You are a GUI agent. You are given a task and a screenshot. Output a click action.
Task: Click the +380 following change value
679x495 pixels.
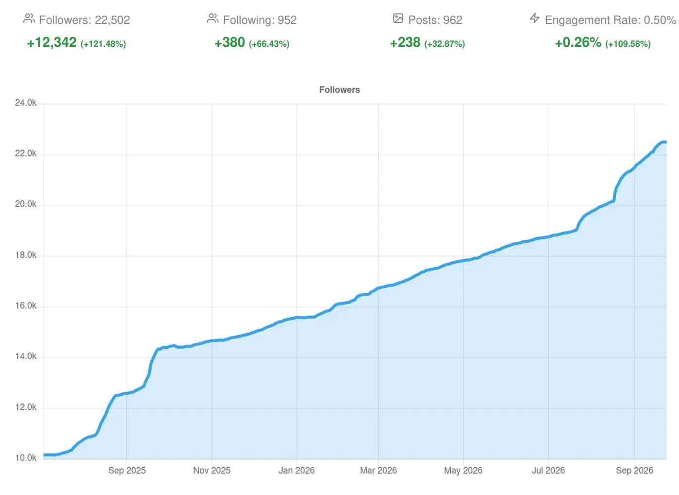tap(230, 42)
